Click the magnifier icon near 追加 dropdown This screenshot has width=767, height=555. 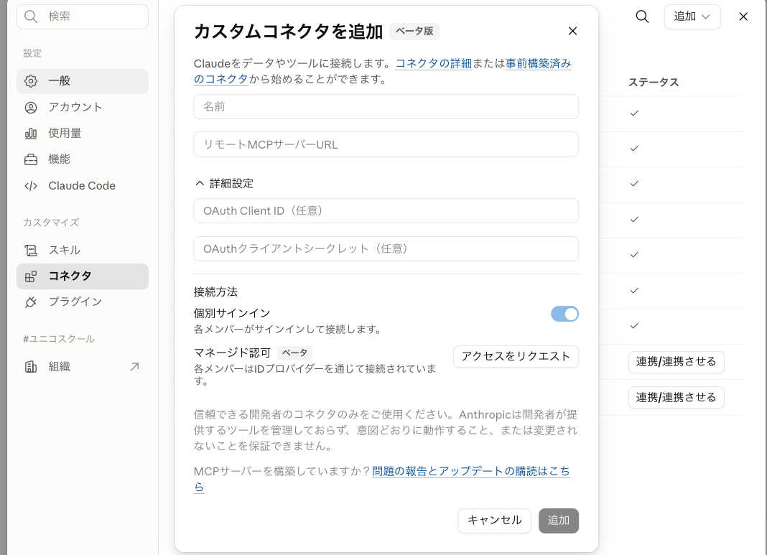642,17
